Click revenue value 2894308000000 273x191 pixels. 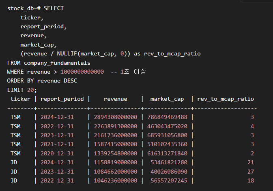[116, 117]
